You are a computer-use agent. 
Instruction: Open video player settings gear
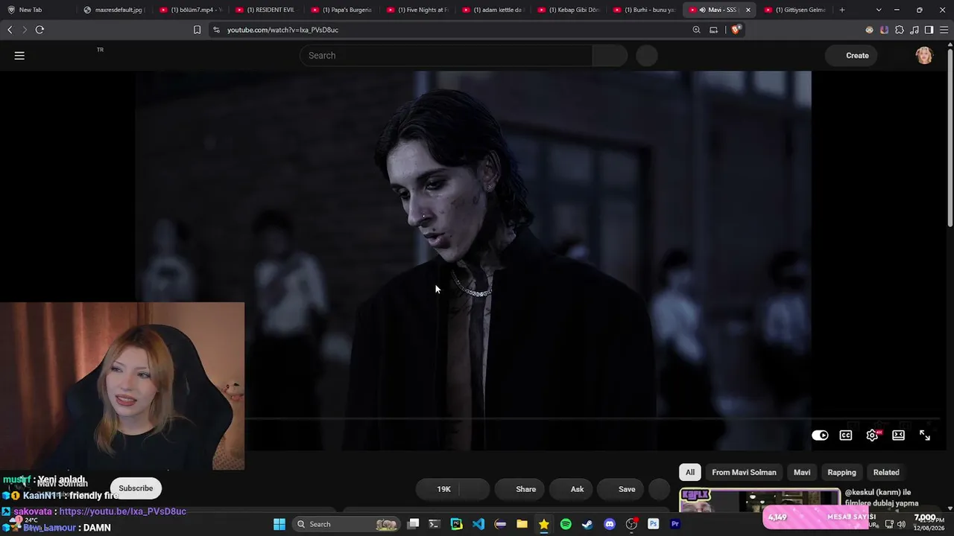point(872,435)
